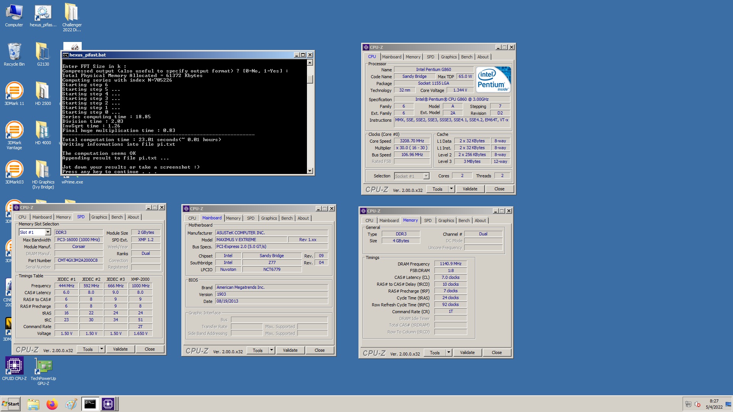Viewport: 733px width, 412px height.
Task: Expand Tools dropdown arrow in Mainboard window
Action: (x=271, y=350)
